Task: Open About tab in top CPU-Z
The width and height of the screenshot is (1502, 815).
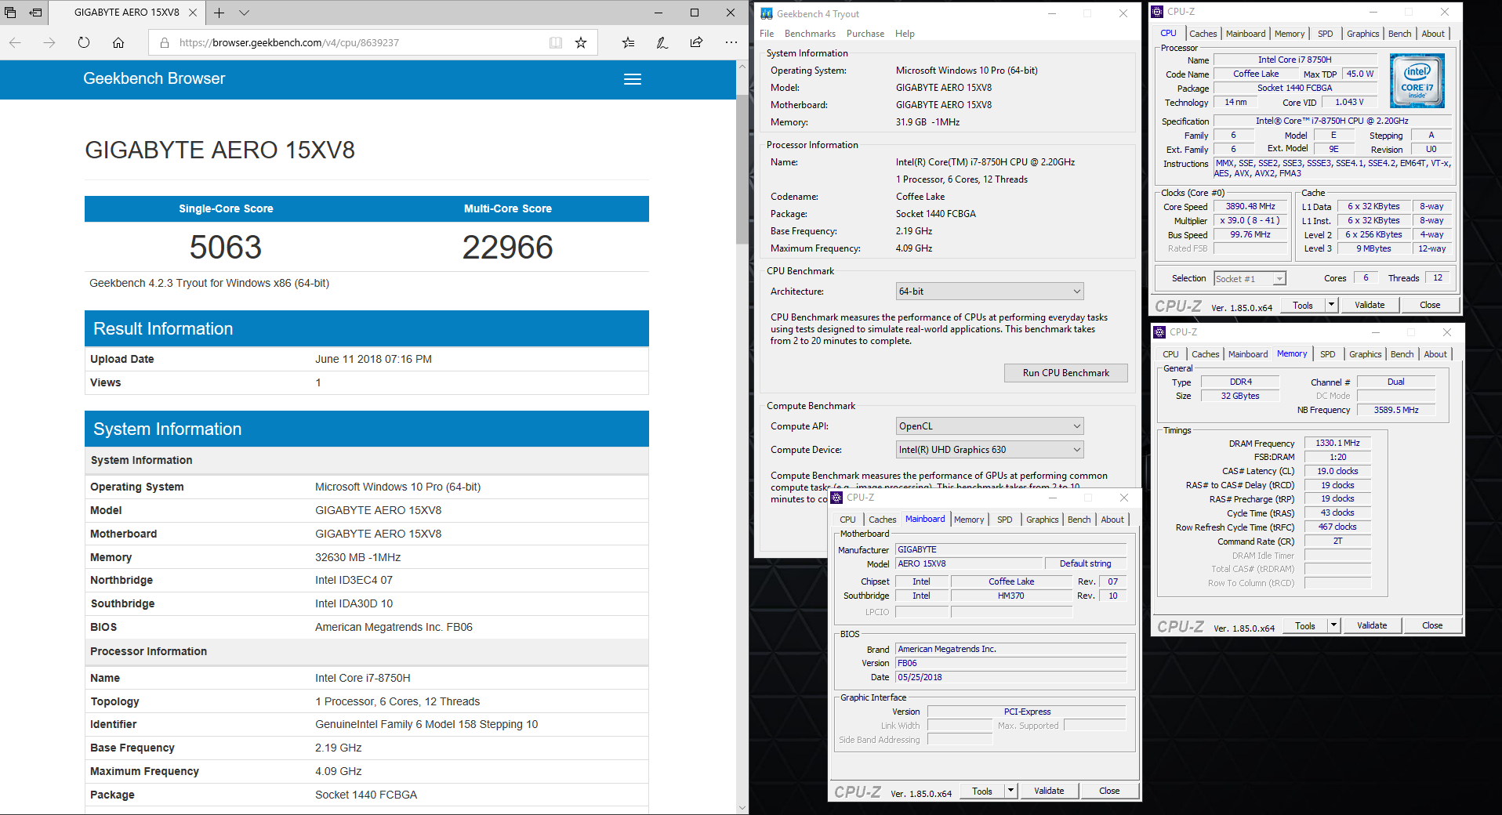Action: [x=1433, y=34]
